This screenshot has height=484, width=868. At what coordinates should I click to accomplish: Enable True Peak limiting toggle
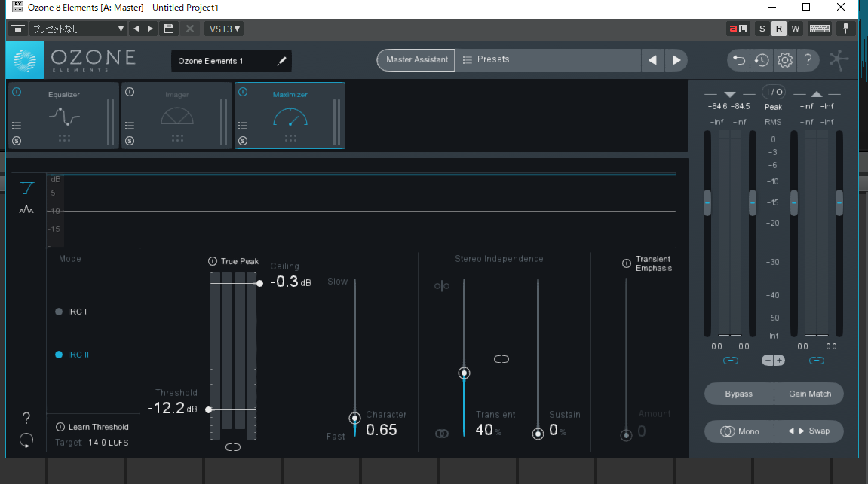[213, 261]
